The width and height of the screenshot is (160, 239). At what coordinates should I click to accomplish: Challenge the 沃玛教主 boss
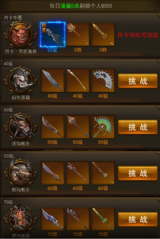pyautogui.click(x=138, y=127)
